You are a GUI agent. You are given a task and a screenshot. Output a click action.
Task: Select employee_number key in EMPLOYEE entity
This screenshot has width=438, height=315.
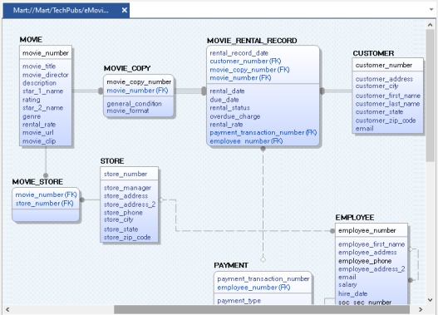pos(367,230)
